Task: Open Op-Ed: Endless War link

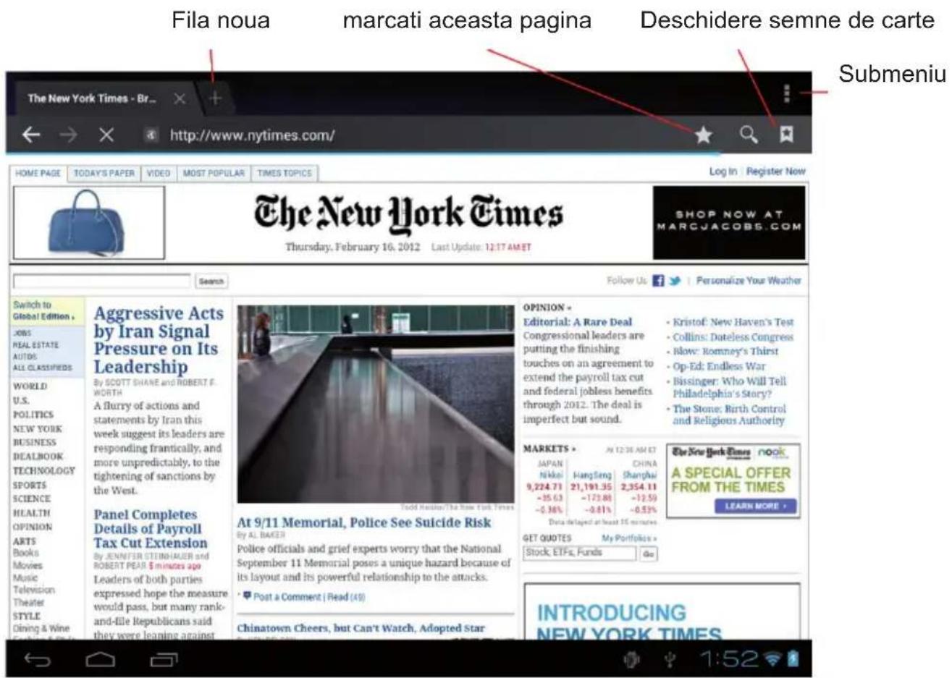Action: pos(719,366)
